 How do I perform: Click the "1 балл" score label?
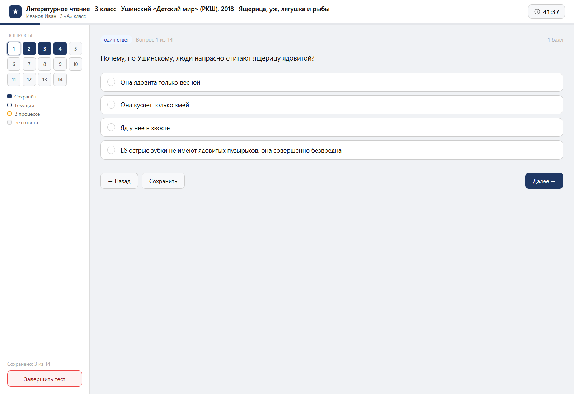[555, 40]
